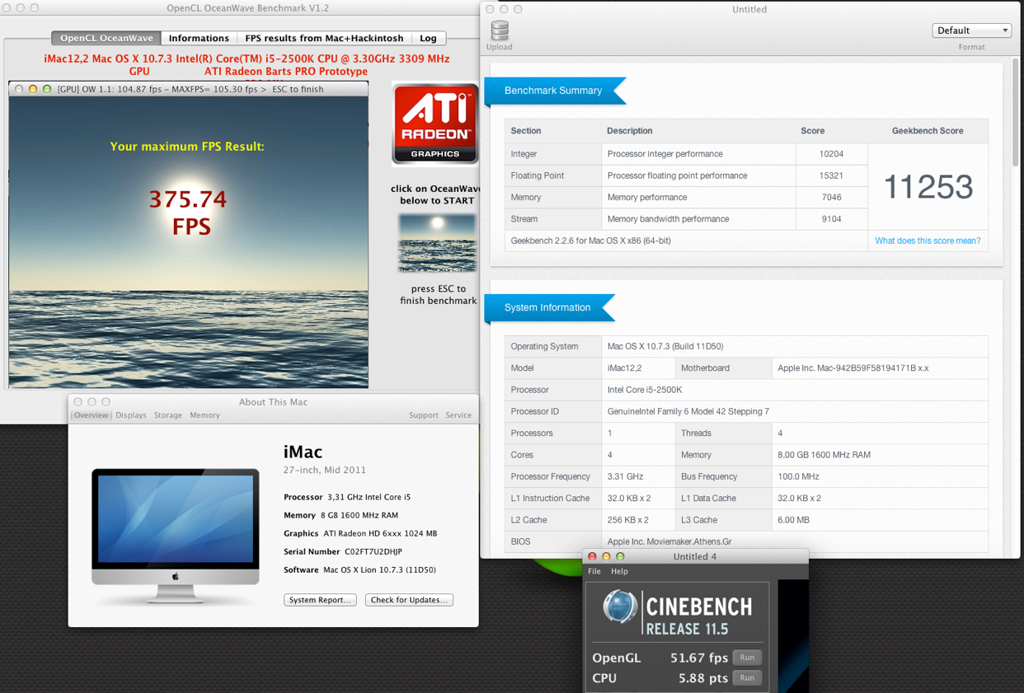1024x693 pixels.
Task: Click the Cinebench globe logo
Action: coord(620,607)
